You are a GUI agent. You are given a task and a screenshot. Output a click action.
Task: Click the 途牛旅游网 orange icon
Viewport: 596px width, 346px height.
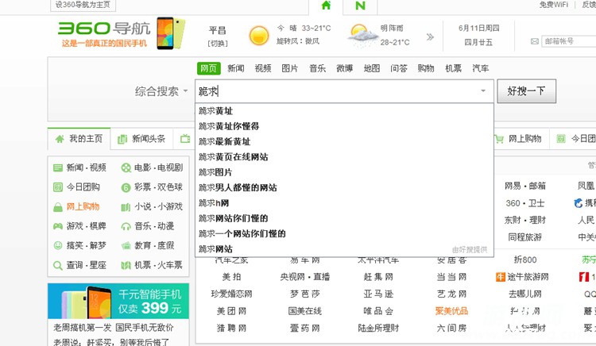tap(501, 277)
